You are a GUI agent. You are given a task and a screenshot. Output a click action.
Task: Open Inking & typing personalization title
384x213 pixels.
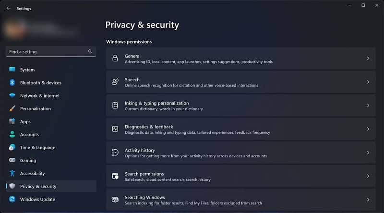click(x=157, y=103)
